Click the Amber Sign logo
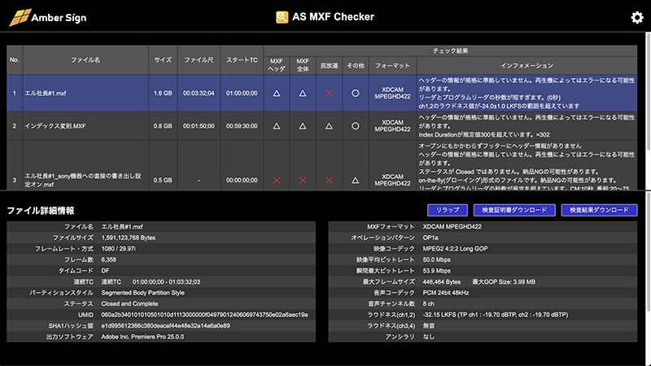Viewport: 651px width, 366px height. click(x=48, y=17)
